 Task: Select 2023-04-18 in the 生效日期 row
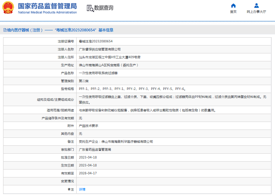click(88, 165)
